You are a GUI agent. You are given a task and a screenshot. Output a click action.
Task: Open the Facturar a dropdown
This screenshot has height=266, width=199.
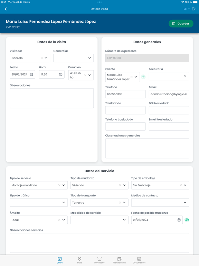point(169,76)
